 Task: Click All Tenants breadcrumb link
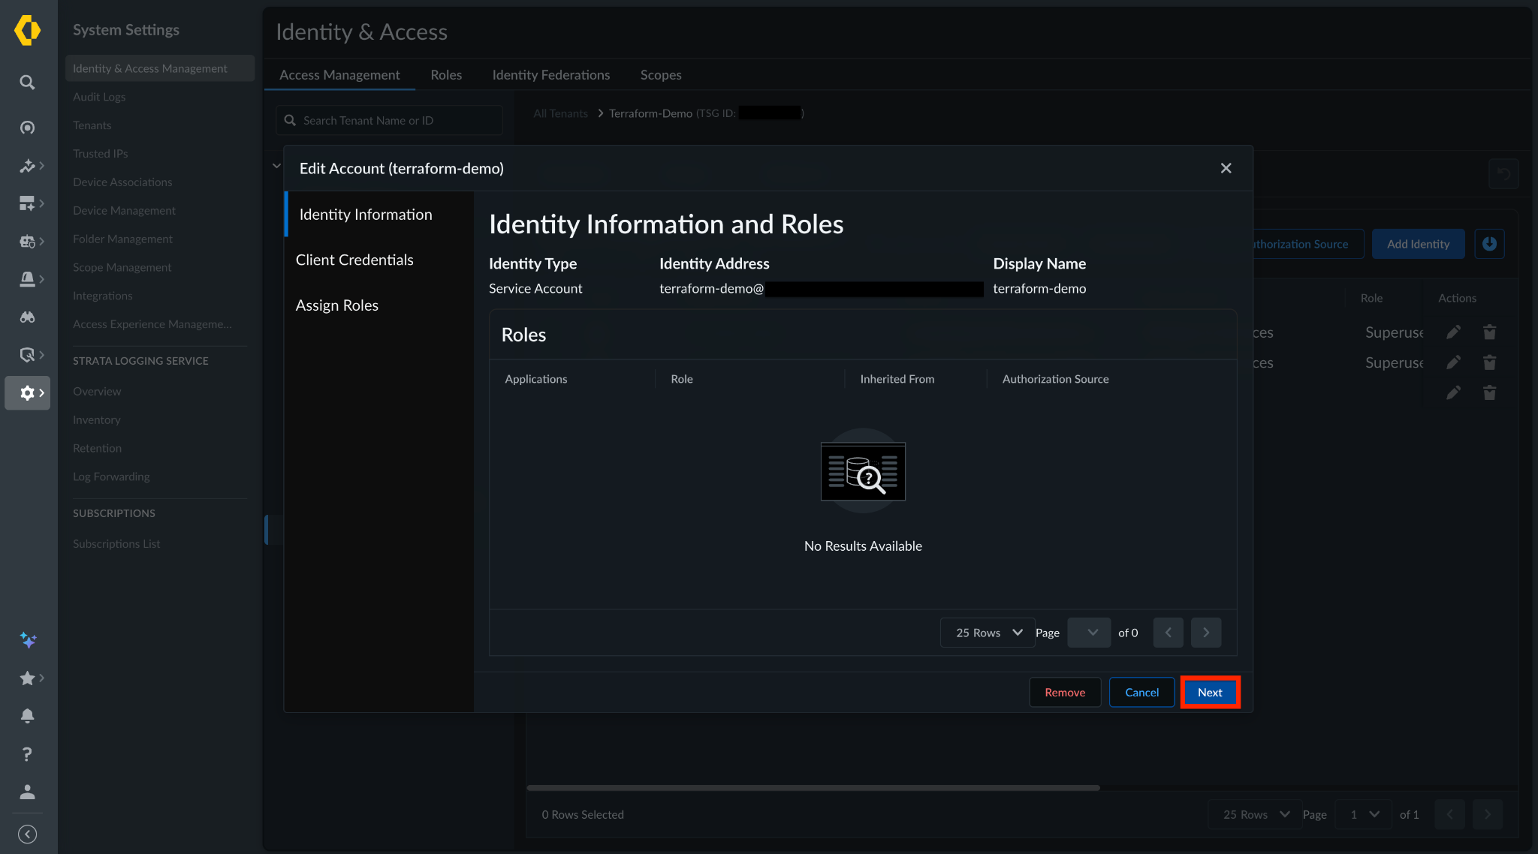(x=560, y=113)
